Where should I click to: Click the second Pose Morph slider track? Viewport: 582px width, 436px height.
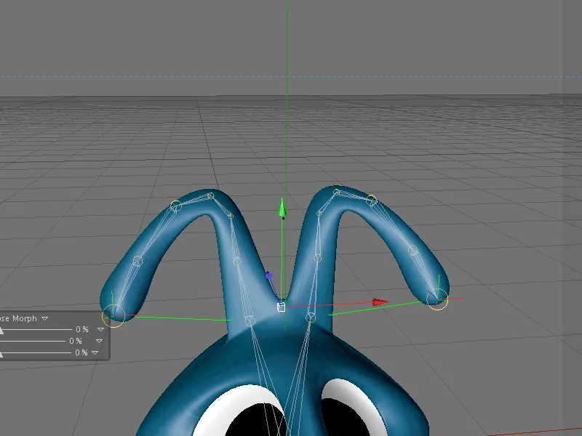pyautogui.click(x=33, y=341)
